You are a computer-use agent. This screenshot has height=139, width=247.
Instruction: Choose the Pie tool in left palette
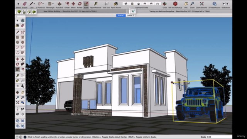point(23,53)
